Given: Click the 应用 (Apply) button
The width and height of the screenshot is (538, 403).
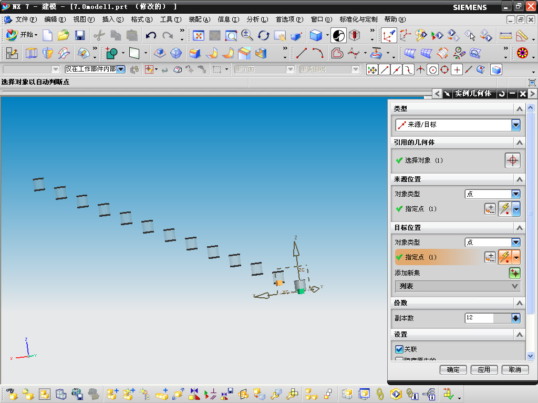Looking at the screenshot, I should coord(484,370).
